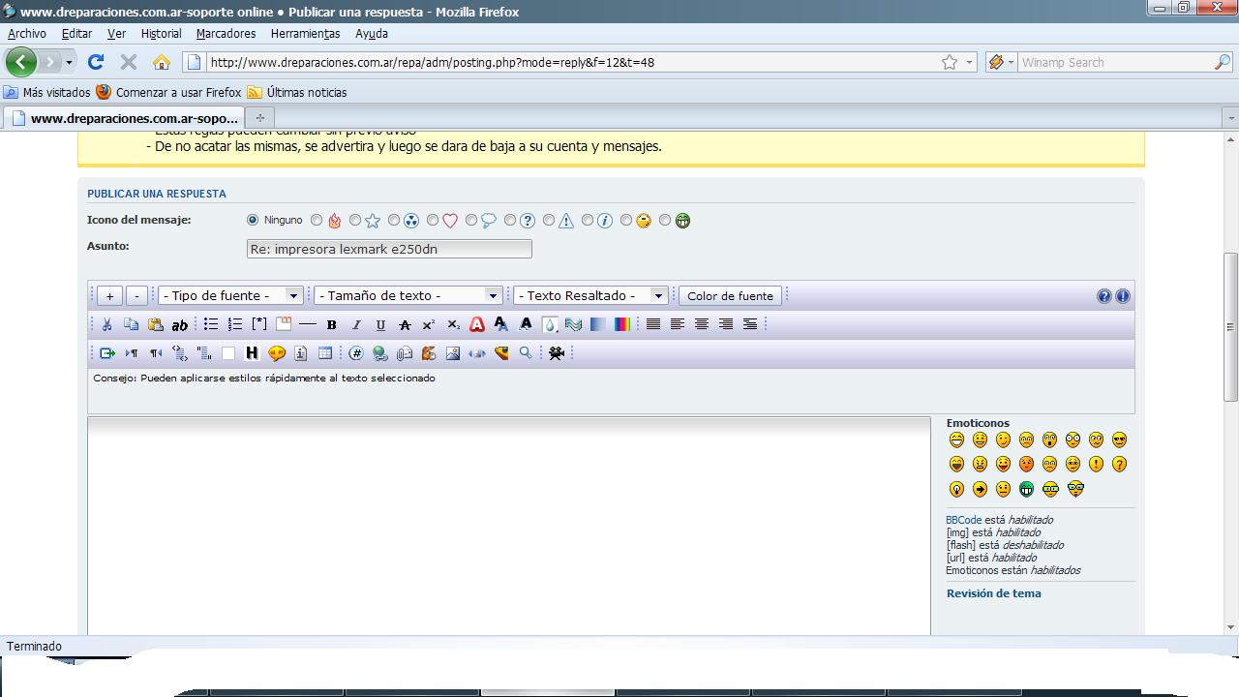This screenshot has height=697, width=1239.
Task: Expand the Tamaño de texto dropdown
Action: tap(408, 296)
